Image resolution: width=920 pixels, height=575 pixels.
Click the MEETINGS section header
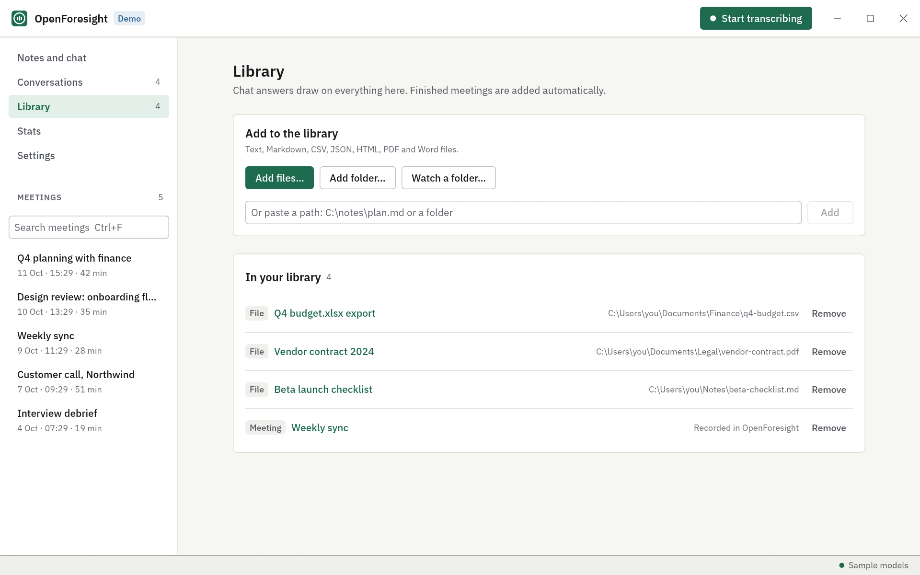click(x=39, y=197)
